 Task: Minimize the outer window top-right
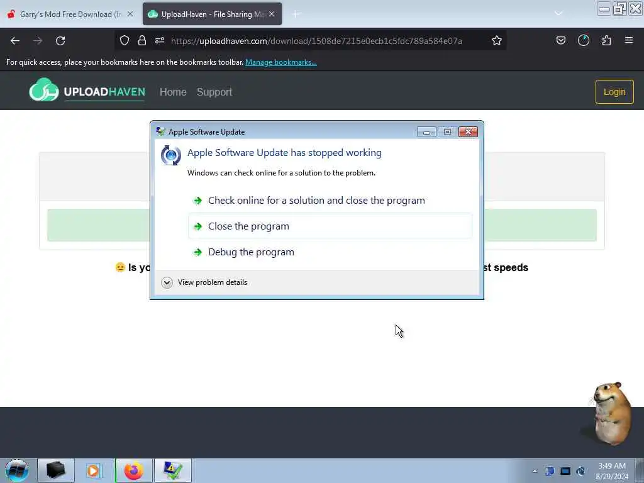604,9
